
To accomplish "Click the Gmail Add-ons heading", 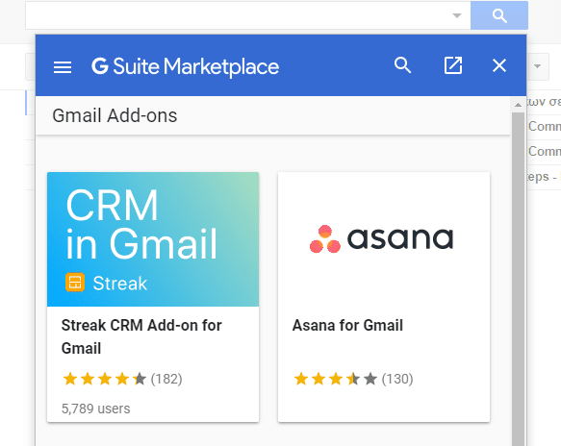I will [x=115, y=115].
